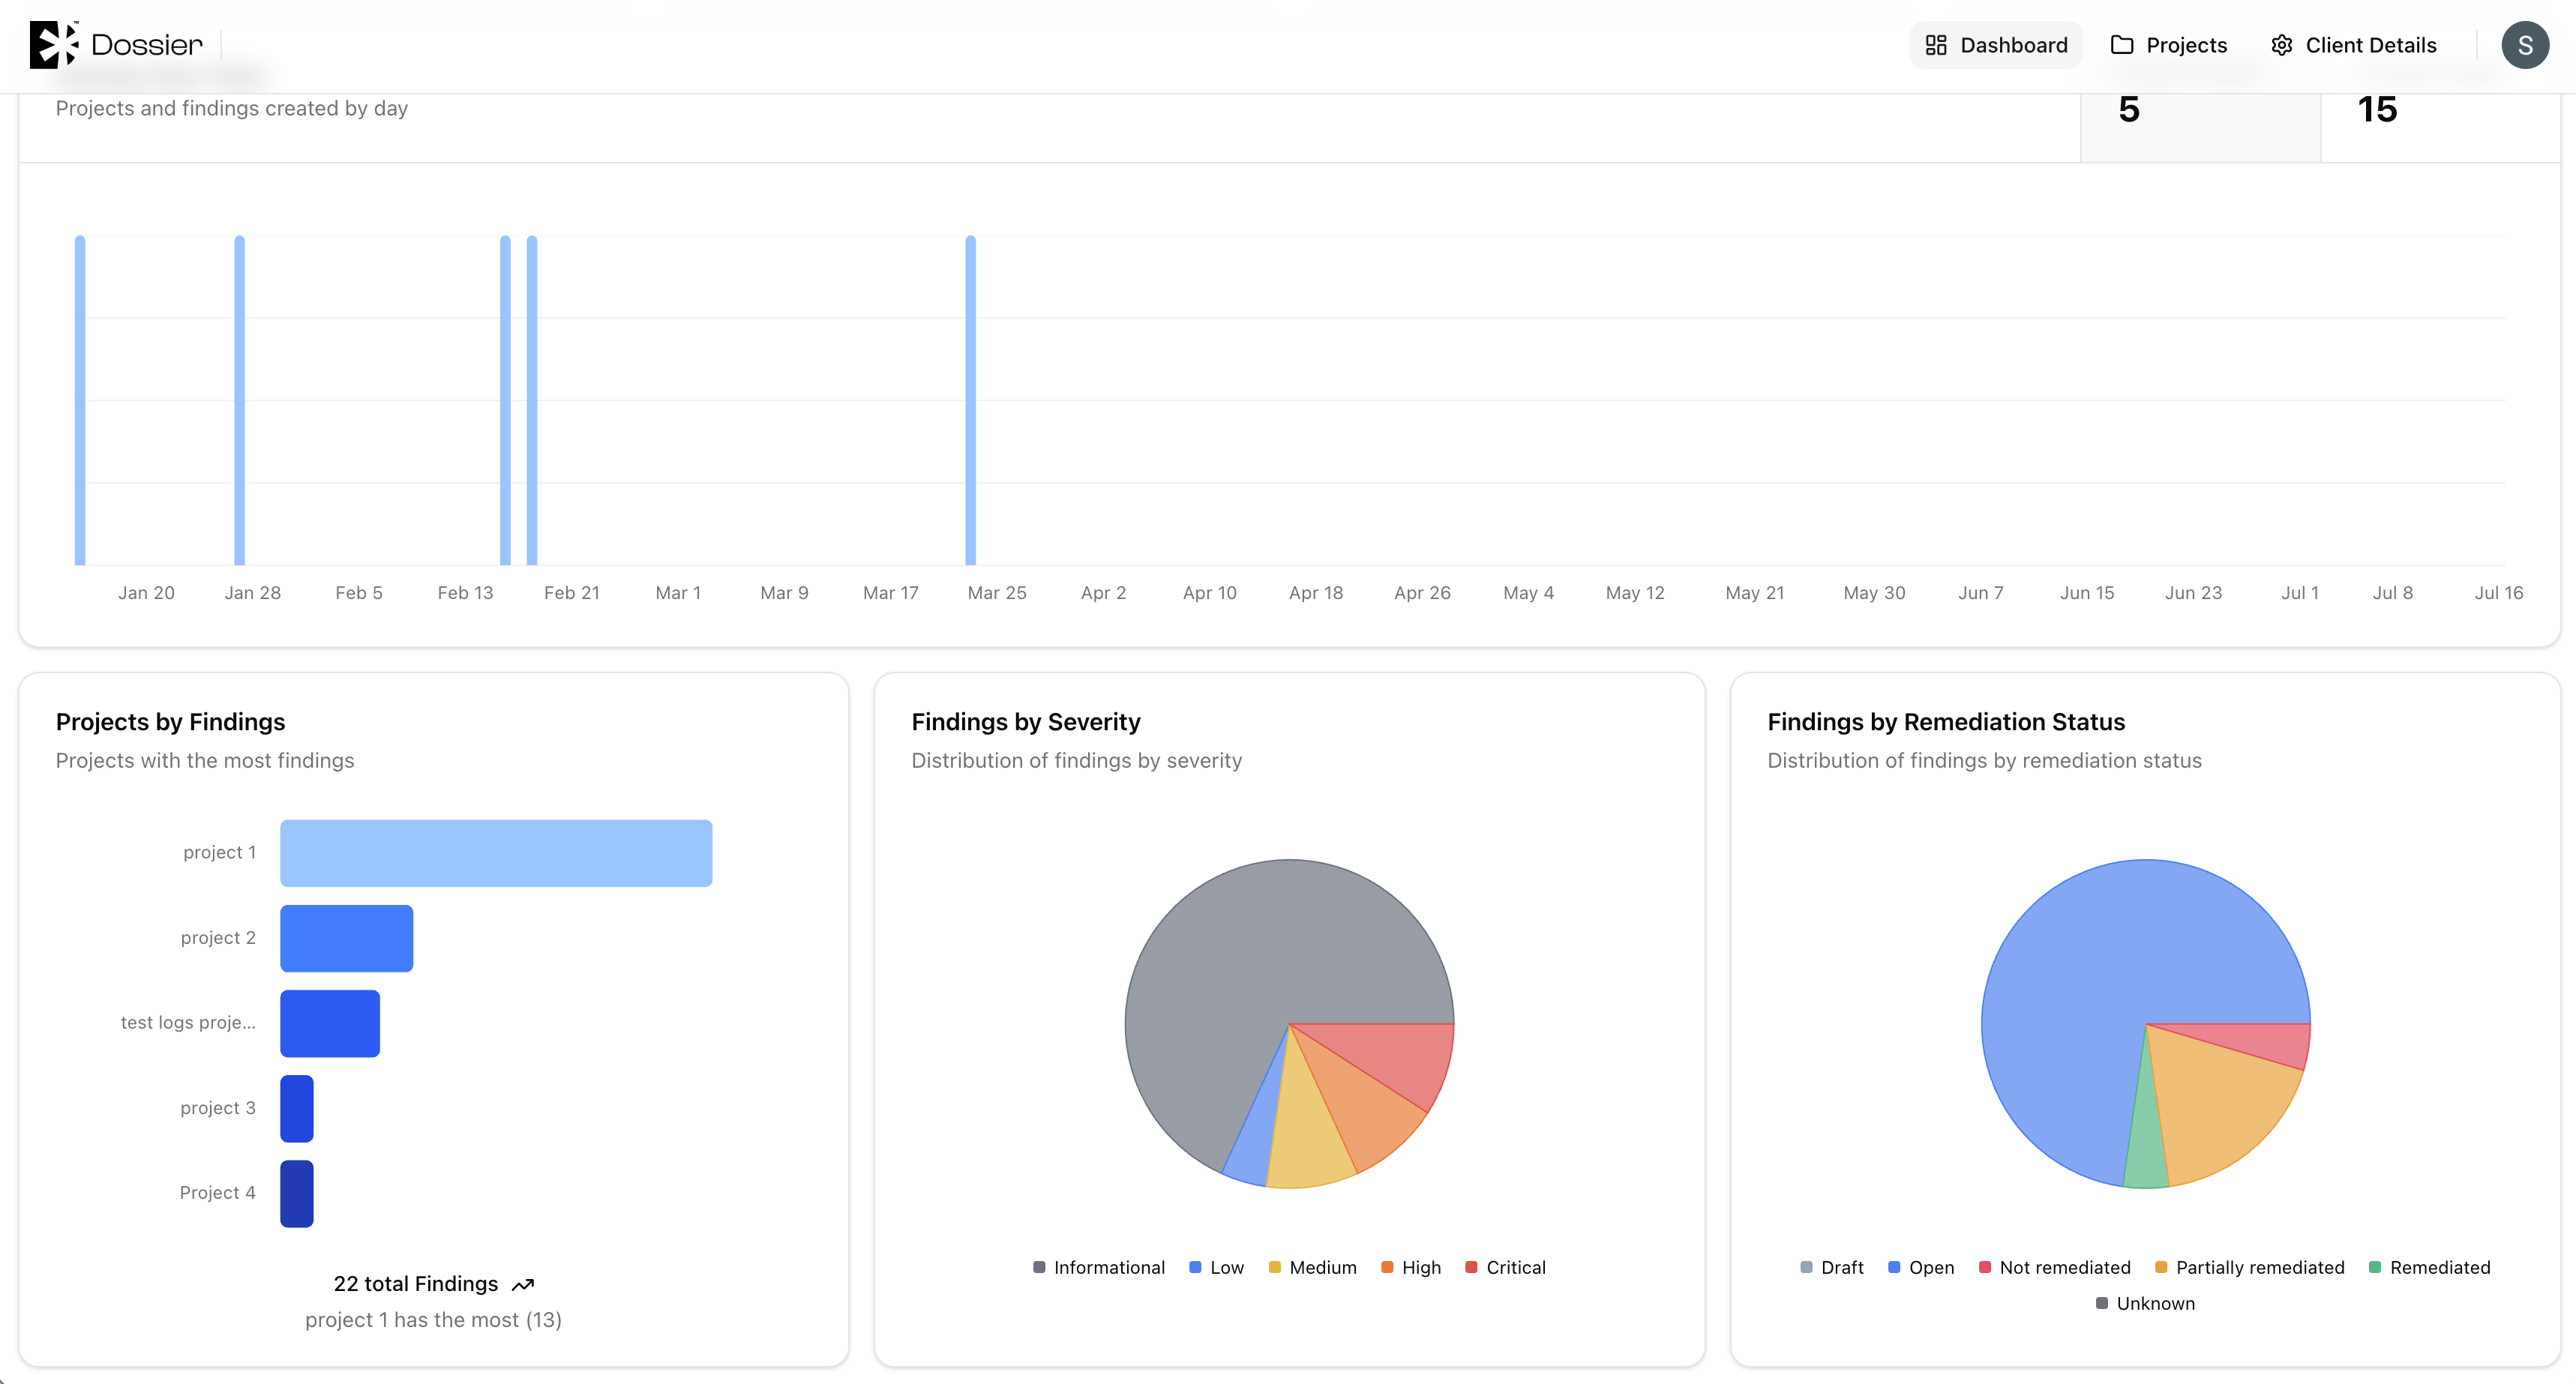Click the orange Partially remediated pie slice
Viewport: 2576px width, 1384px height.
point(2215,1110)
